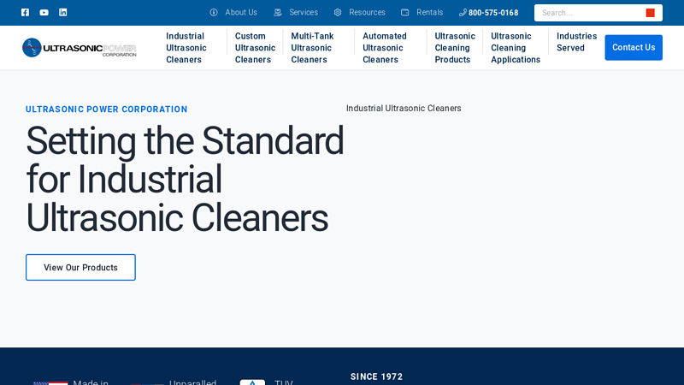
Task: Click the Resources gear icon
Action: click(338, 13)
